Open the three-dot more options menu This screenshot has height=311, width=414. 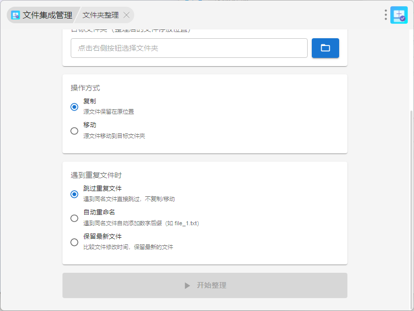[386, 15]
